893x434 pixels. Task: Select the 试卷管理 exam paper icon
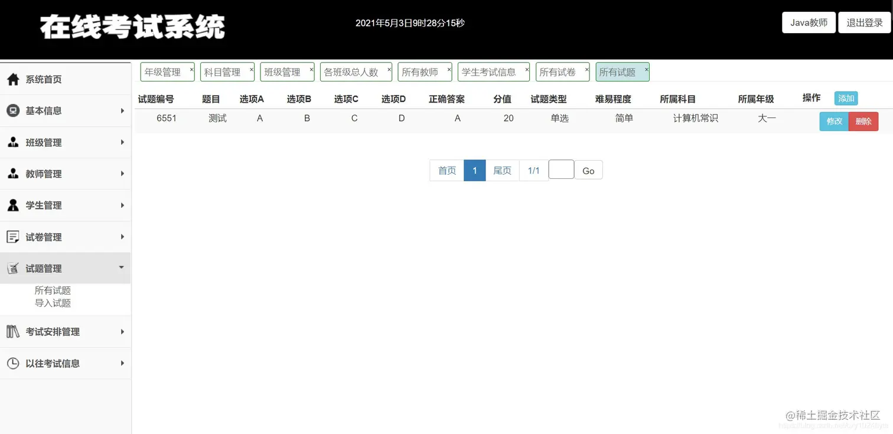tap(14, 236)
